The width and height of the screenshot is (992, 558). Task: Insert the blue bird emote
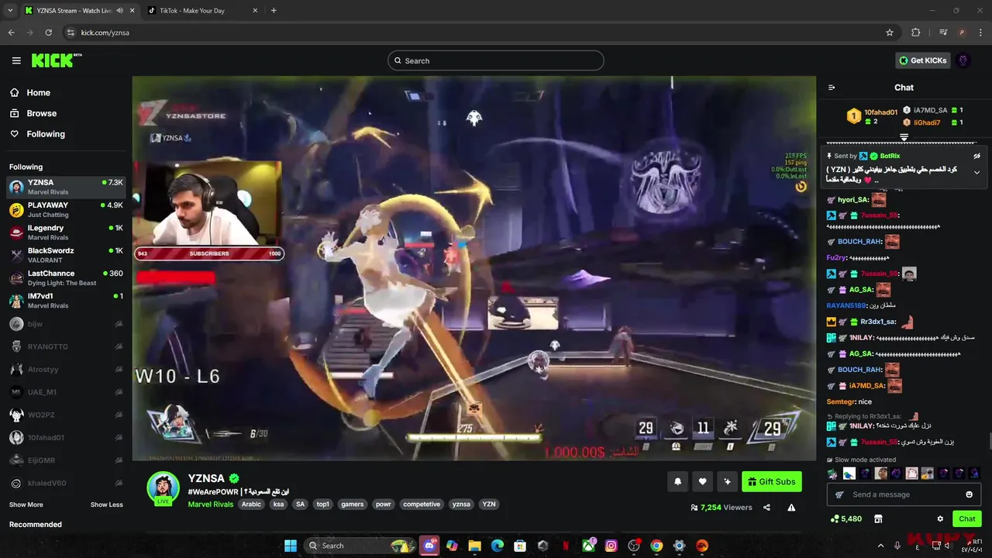pos(849,474)
